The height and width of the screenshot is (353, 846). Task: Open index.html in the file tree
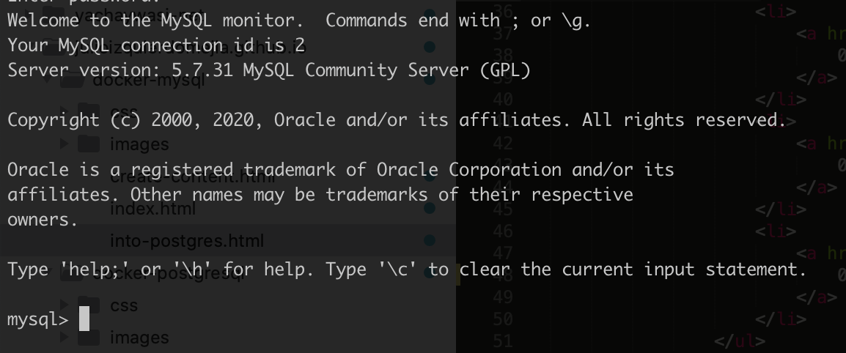pos(152,209)
